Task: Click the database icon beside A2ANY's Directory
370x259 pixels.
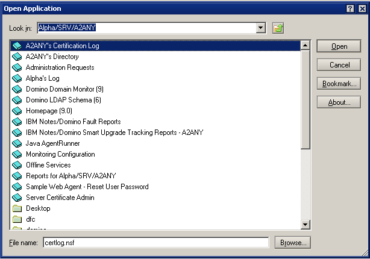Action: (17, 57)
